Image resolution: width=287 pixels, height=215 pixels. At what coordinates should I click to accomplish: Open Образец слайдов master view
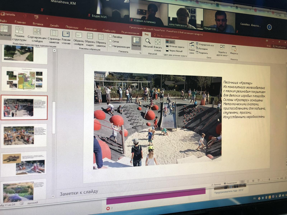click(x=78, y=38)
